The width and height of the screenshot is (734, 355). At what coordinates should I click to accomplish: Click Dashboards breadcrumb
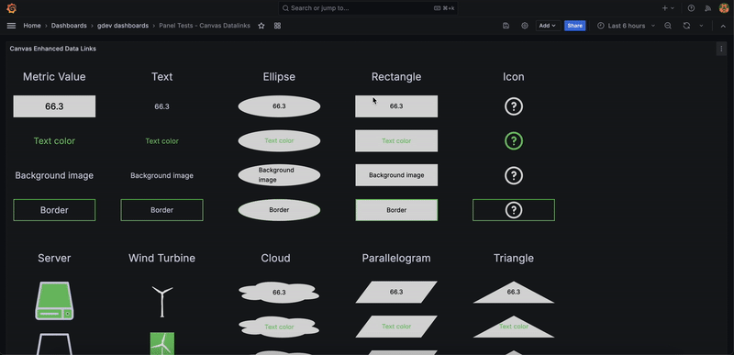(69, 26)
